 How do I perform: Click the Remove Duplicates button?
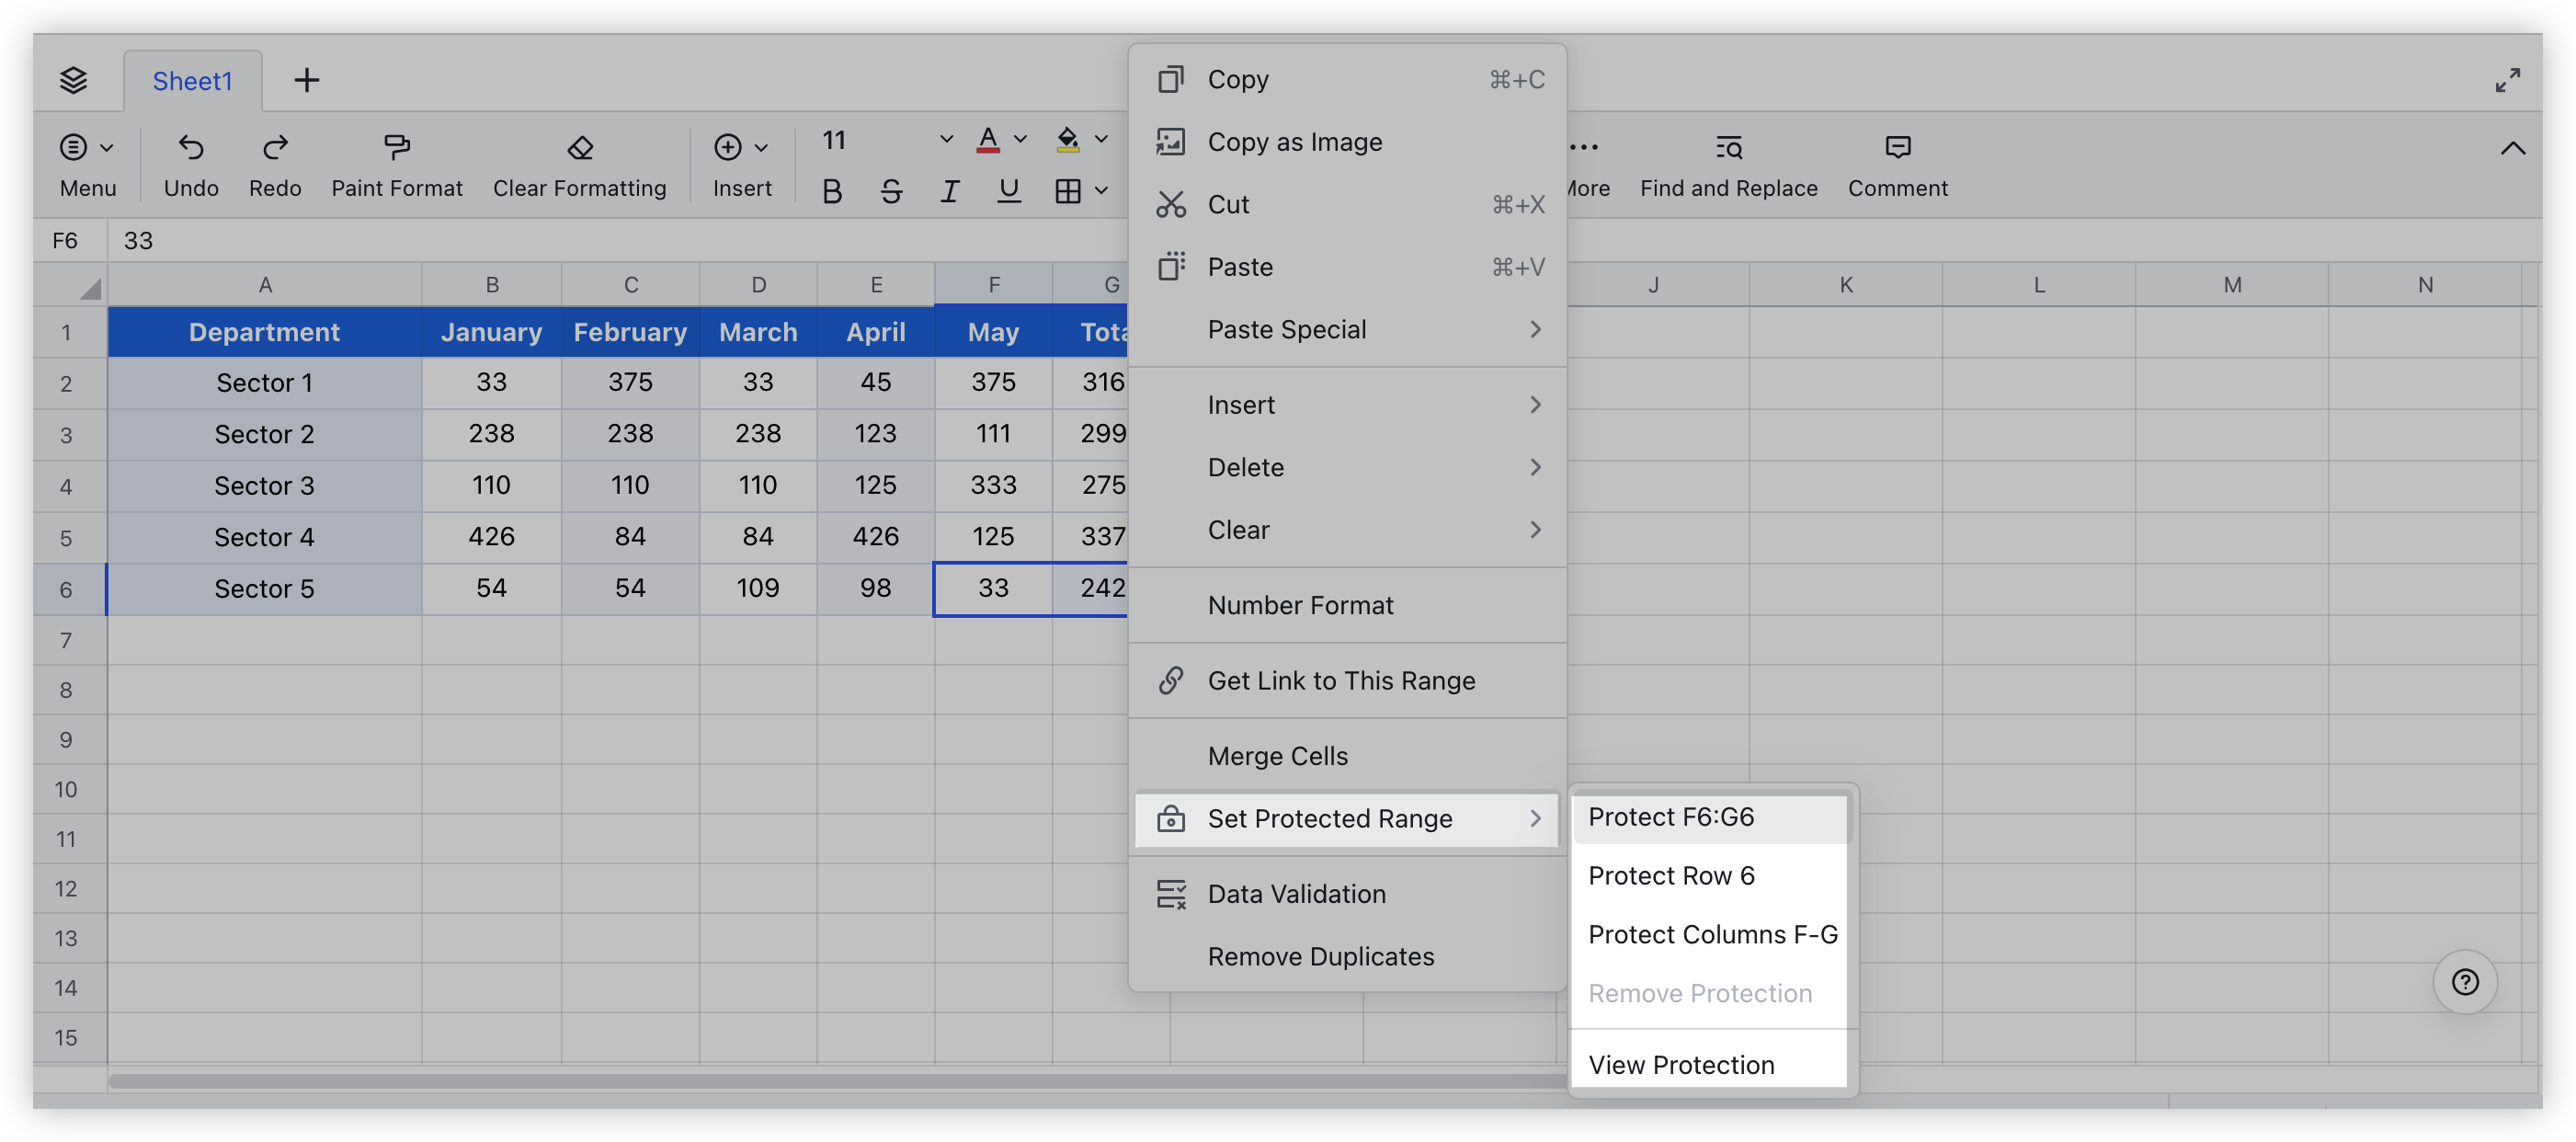(x=1321, y=954)
